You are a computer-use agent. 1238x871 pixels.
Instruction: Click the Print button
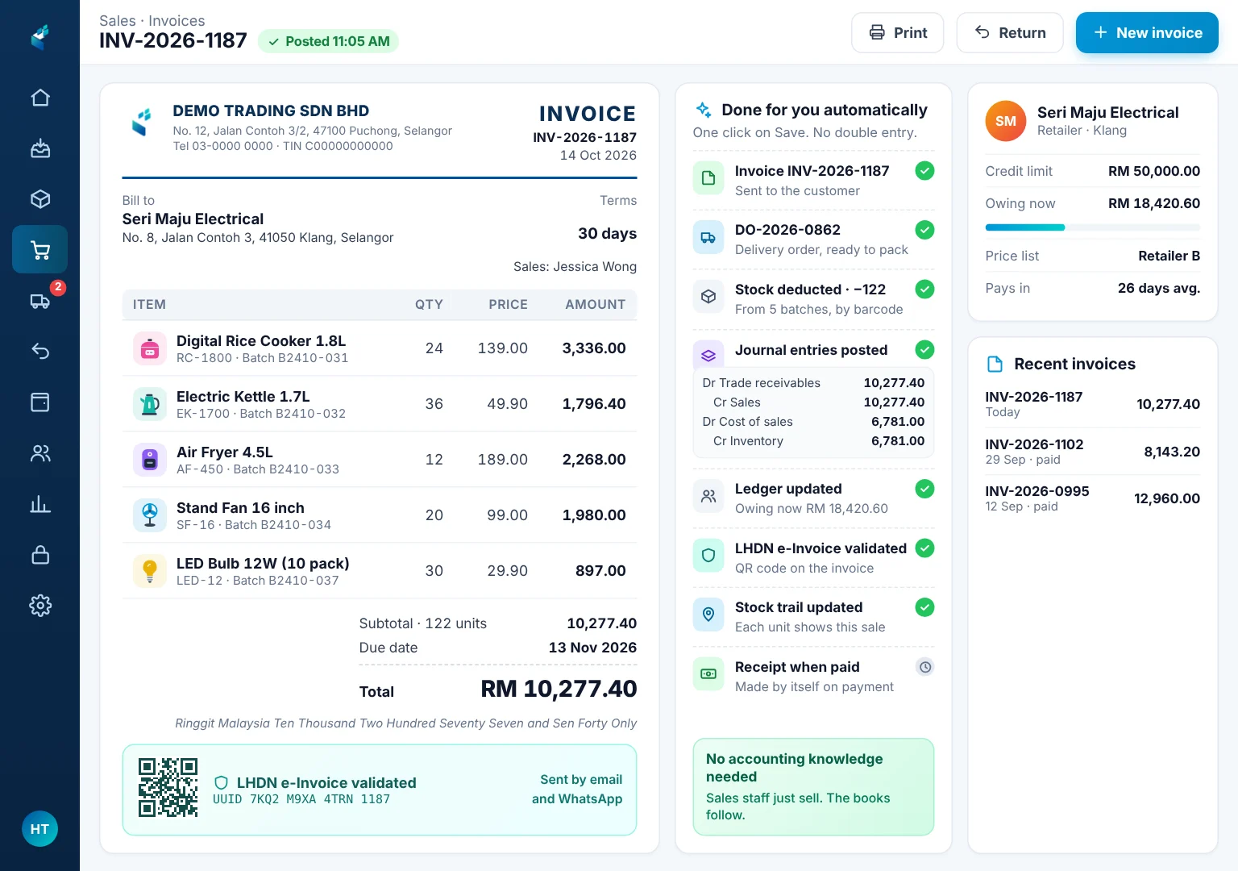[x=898, y=33]
